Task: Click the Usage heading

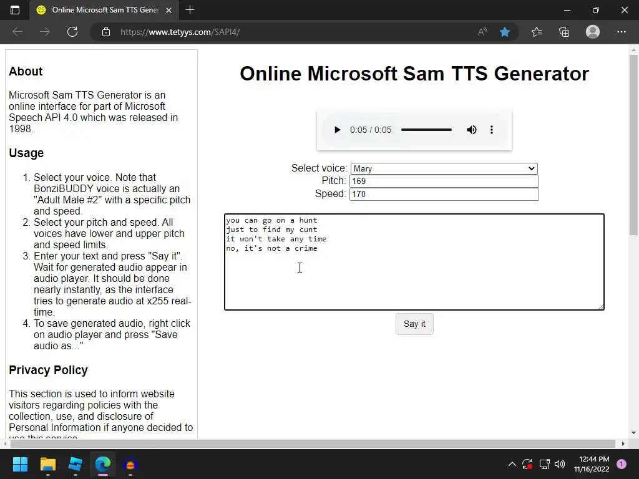Action: 26,153
